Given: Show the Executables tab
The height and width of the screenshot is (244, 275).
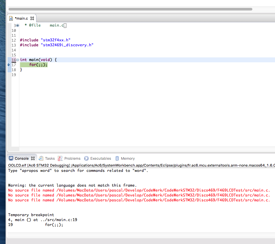Looking at the screenshot, I should tap(101, 158).
